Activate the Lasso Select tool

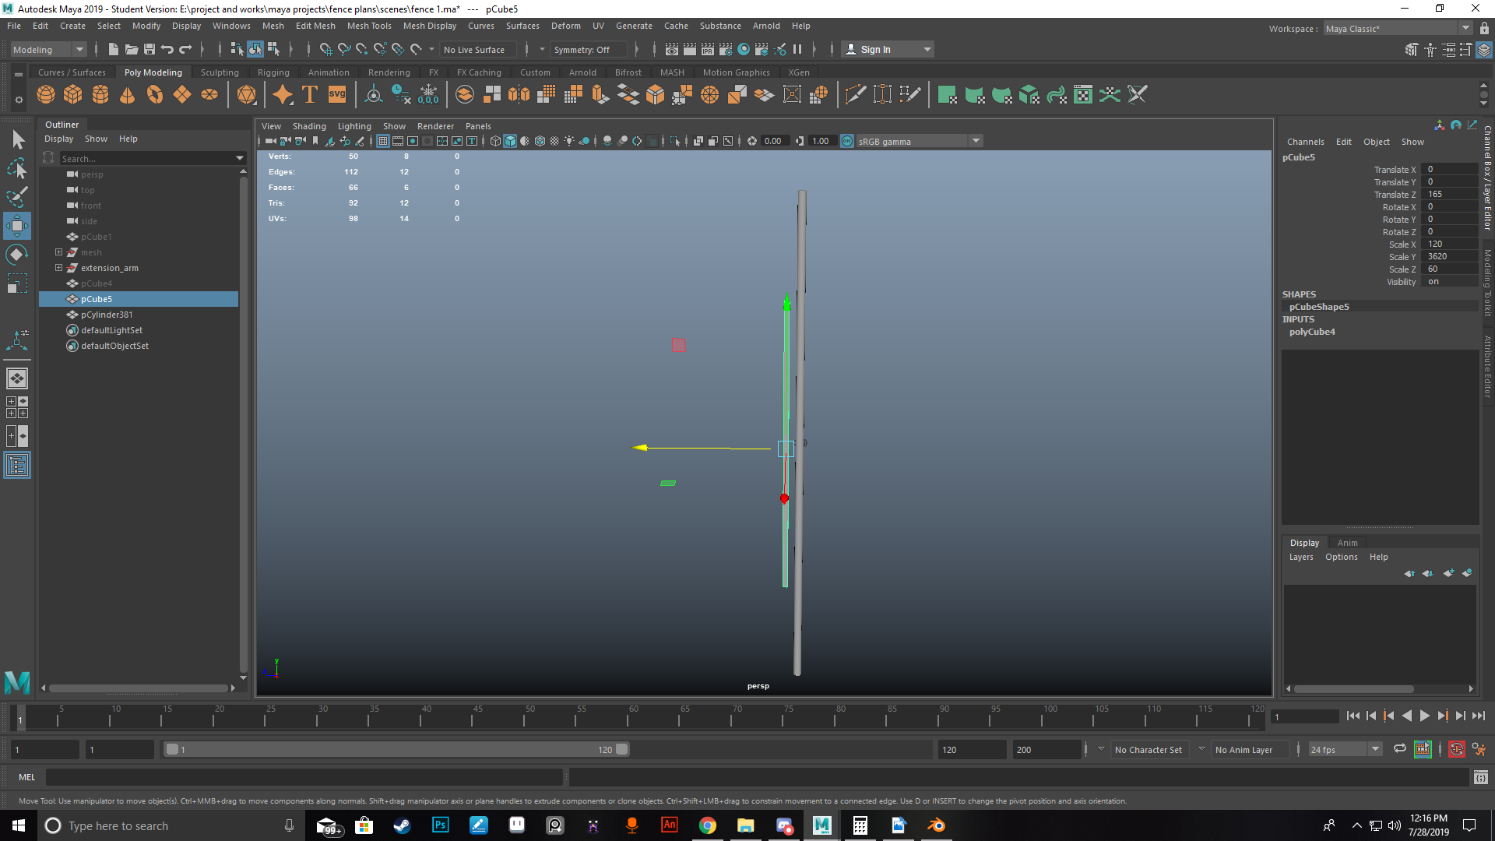(17, 167)
